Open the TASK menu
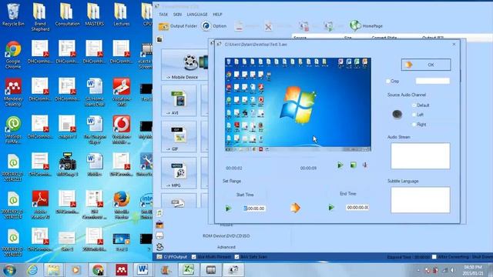This screenshot has height=277, width=493. click(x=163, y=15)
